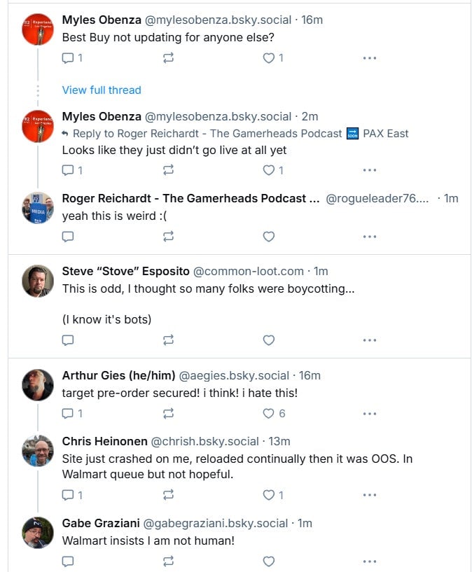
Task: Like the 'Looks like they just didn't go live' post
Action: (268, 170)
